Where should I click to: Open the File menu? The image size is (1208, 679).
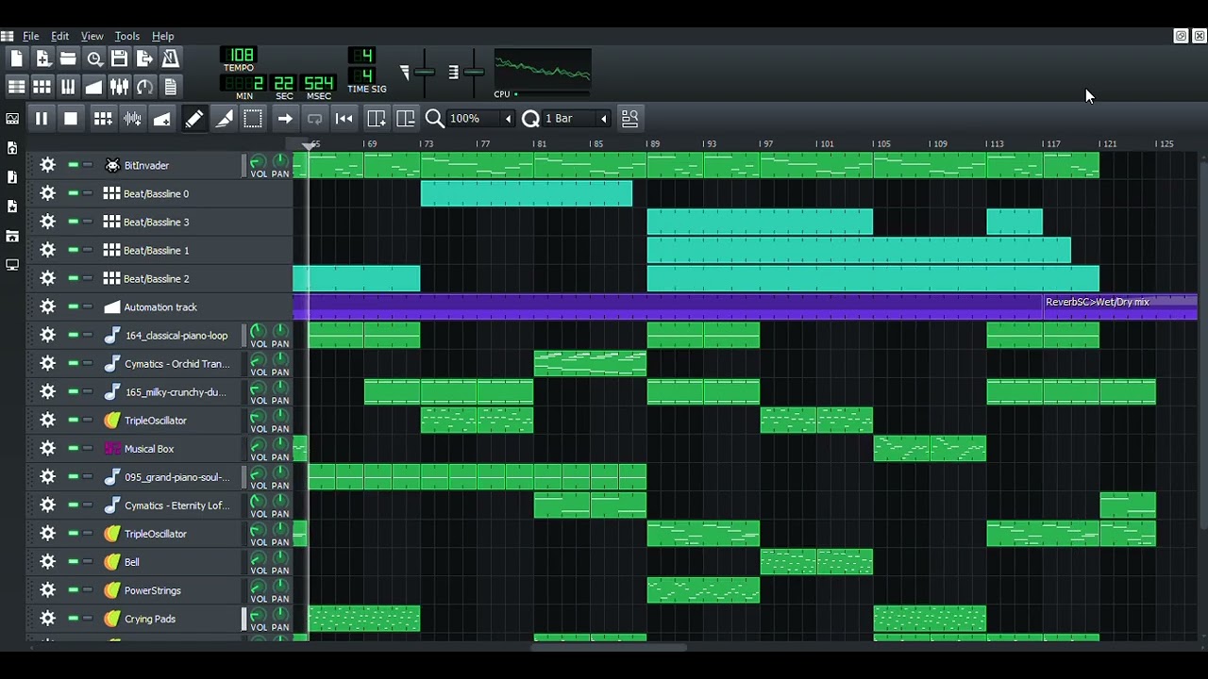pos(30,36)
